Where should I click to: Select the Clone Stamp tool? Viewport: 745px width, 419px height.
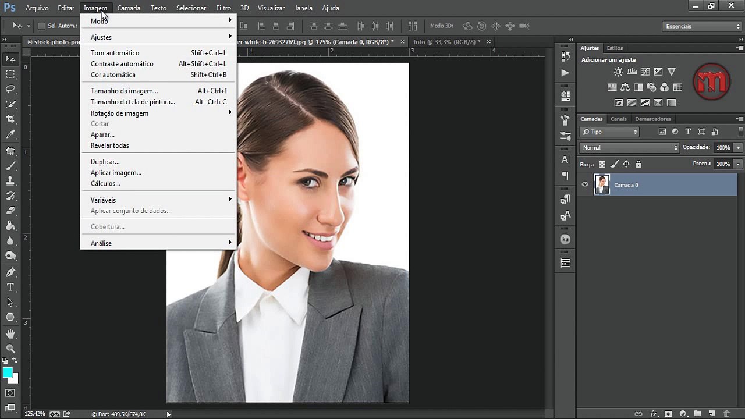point(10,181)
